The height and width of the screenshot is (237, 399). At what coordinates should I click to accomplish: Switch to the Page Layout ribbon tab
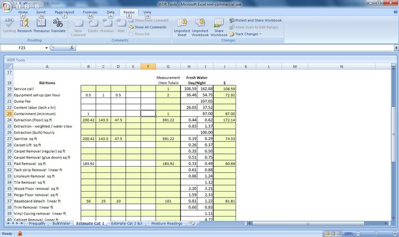click(x=66, y=12)
